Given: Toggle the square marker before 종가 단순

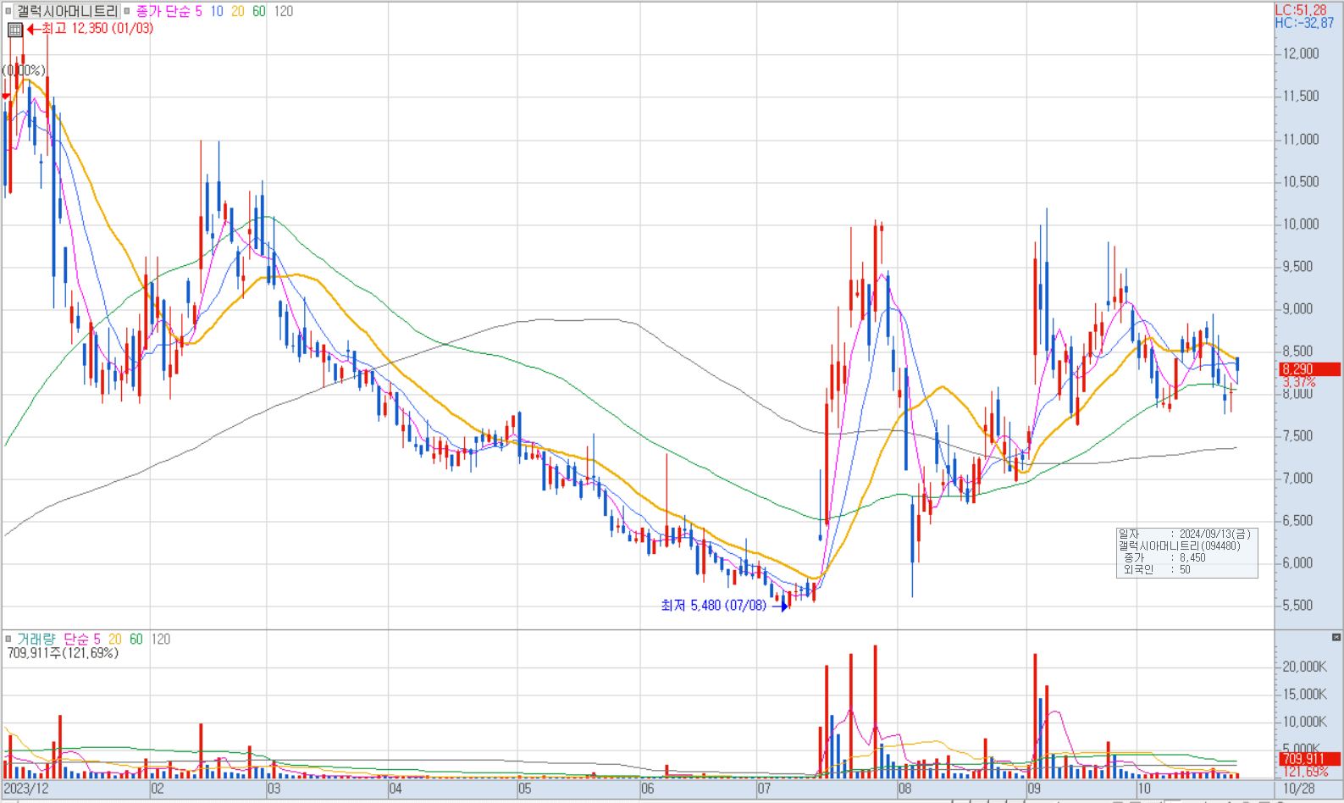Looking at the screenshot, I should pyautogui.click(x=127, y=11).
